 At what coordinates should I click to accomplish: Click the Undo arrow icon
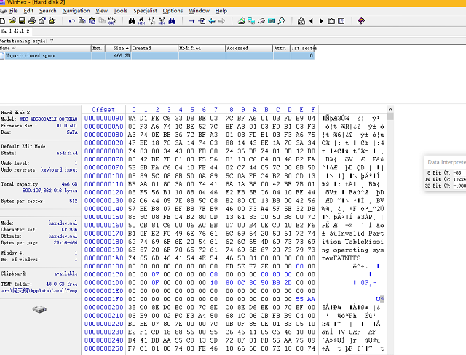[x=71, y=21]
